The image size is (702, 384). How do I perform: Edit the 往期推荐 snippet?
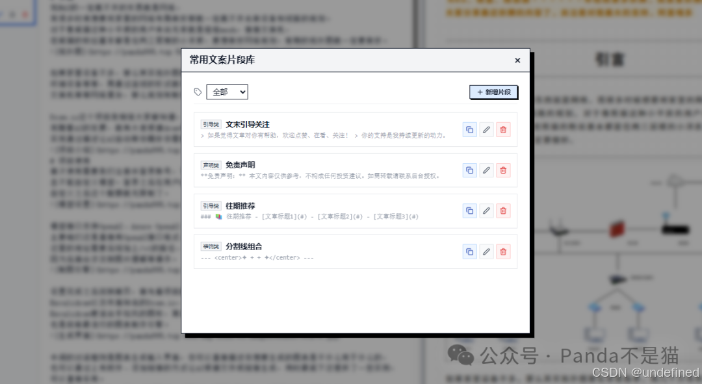tap(486, 211)
